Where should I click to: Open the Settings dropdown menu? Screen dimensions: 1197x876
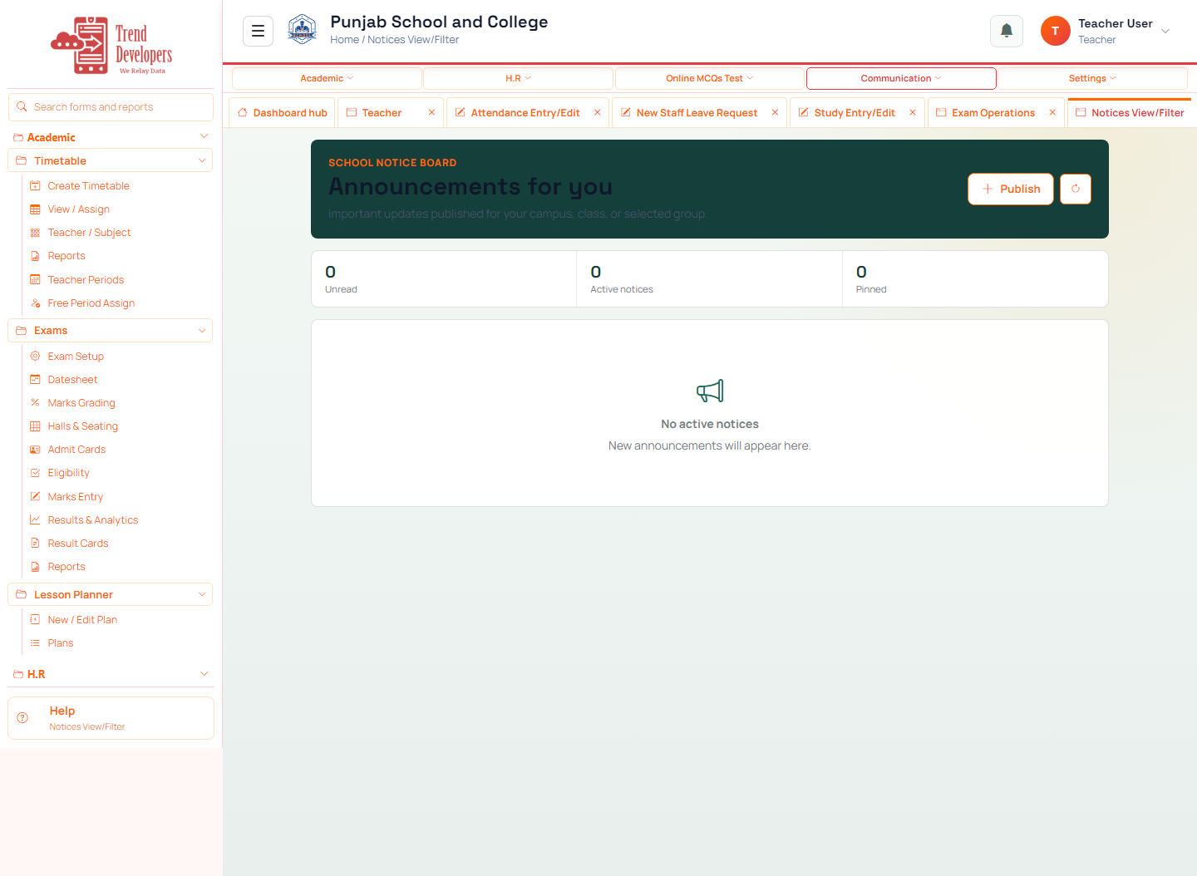pyautogui.click(x=1092, y=78)
